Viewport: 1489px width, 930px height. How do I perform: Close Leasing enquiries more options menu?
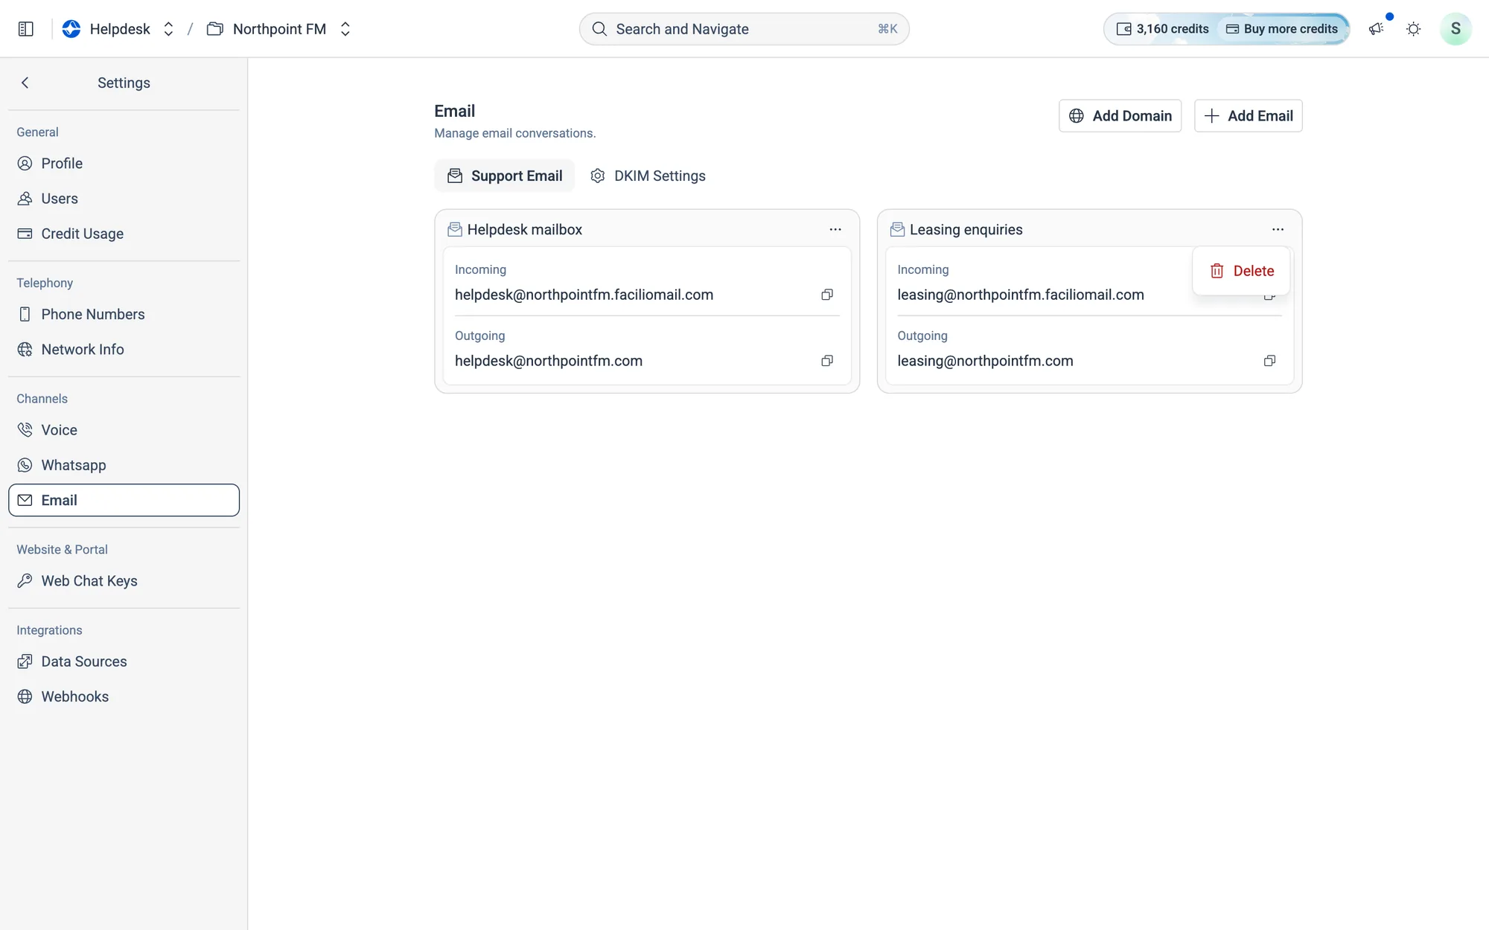point(1278,229)
